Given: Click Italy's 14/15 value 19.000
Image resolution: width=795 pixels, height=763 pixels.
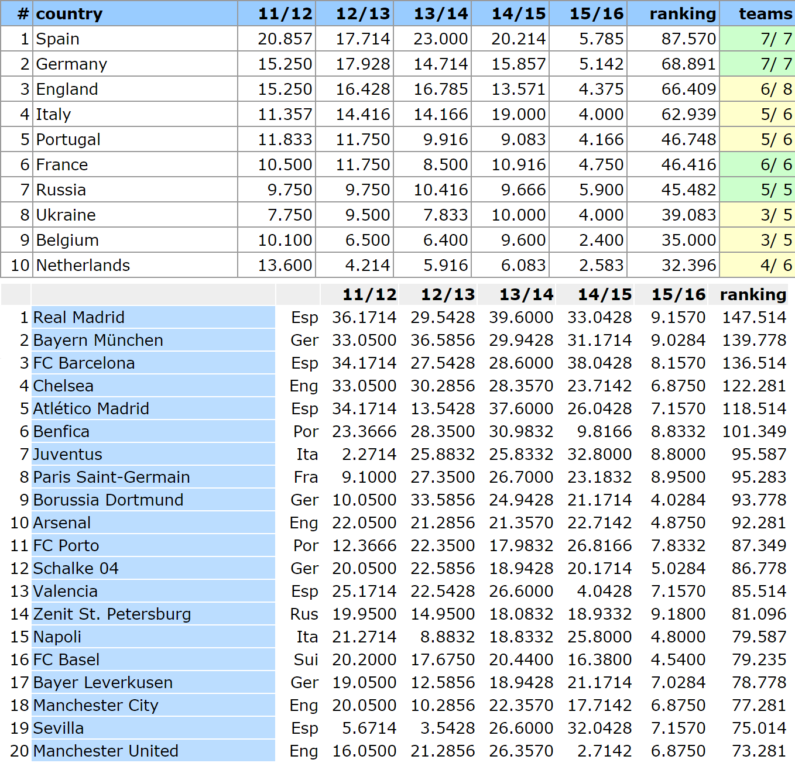Looking at the screenshot, I should 519,114.
